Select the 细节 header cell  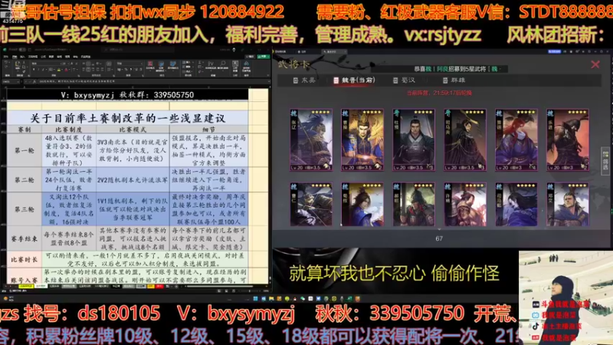(208, 130)
